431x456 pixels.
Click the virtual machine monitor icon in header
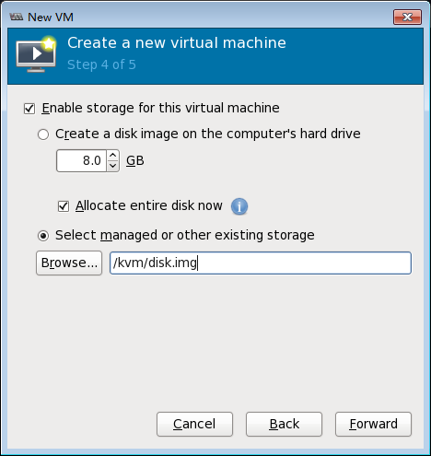point(37,54)
